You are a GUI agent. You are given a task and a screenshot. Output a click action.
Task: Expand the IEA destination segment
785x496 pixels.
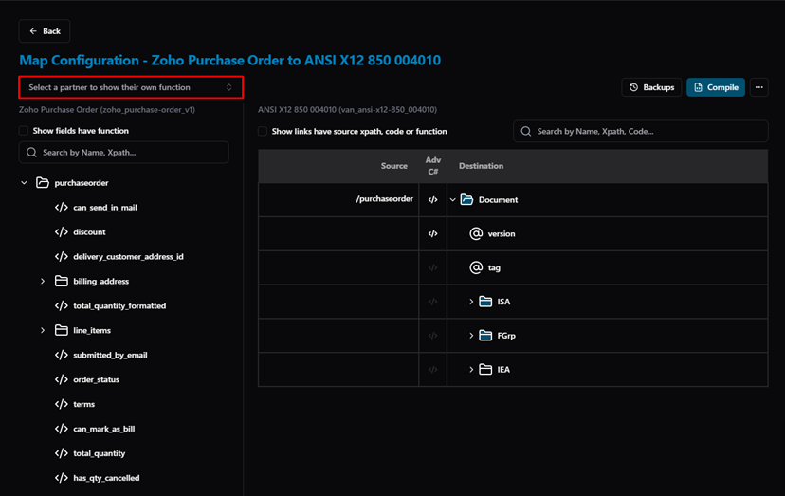(x=471, y=370)
